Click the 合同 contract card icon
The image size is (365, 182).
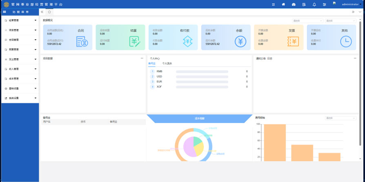click(x=82, y=41)
